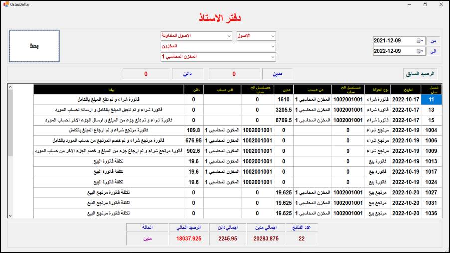Click the 676.95 credit cell
450x253 pixels.
tap(193, 140)
